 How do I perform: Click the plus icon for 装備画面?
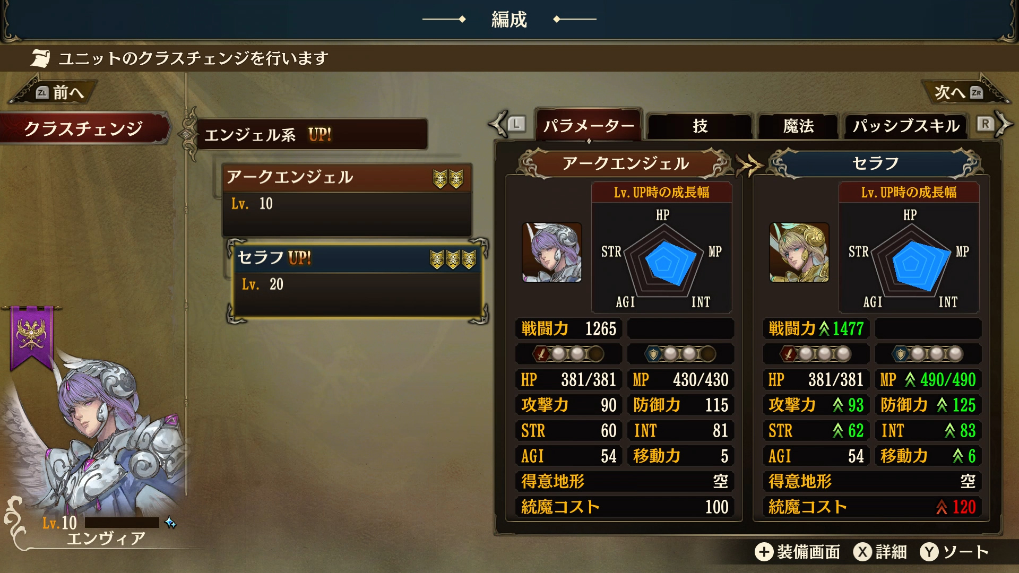(x=764, y=552)
